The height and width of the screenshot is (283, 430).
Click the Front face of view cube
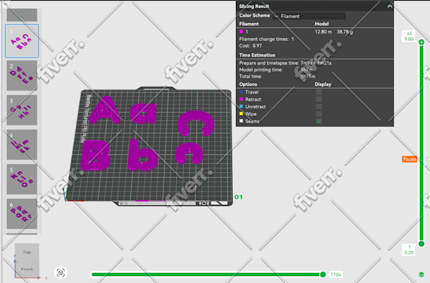[x=27, y=269]
